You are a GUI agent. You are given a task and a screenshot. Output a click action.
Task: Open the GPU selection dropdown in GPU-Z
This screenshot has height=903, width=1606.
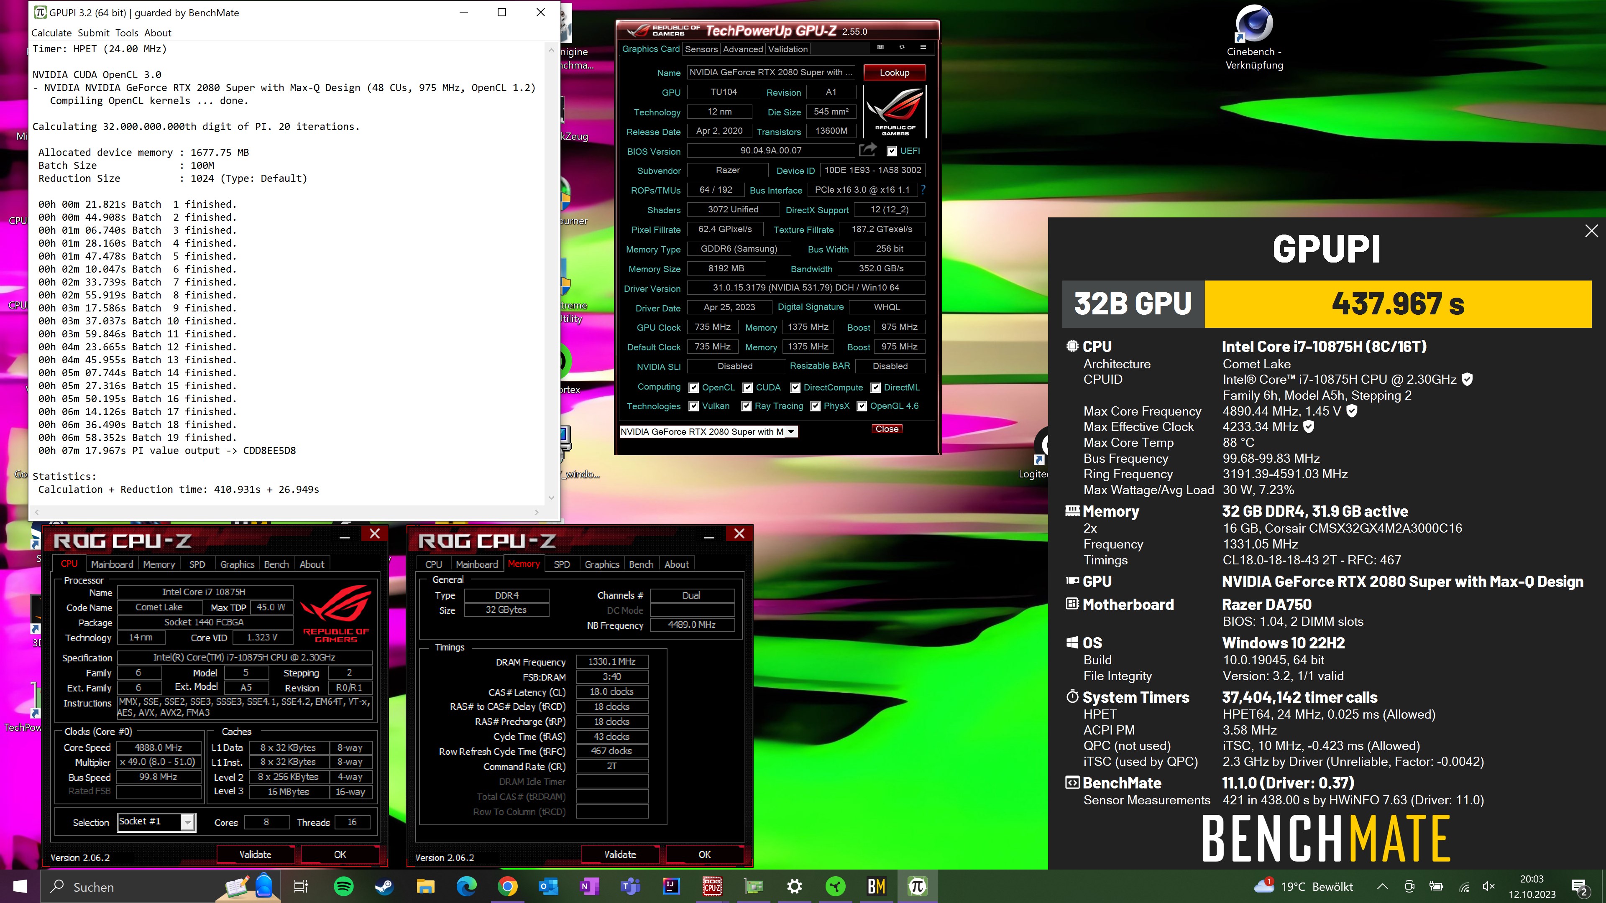[x=708, y=431]
